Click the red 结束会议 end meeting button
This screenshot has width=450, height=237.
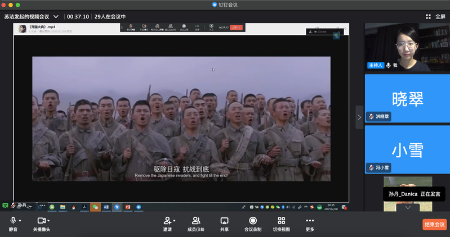pyautogui.click(x=434, y=224)
